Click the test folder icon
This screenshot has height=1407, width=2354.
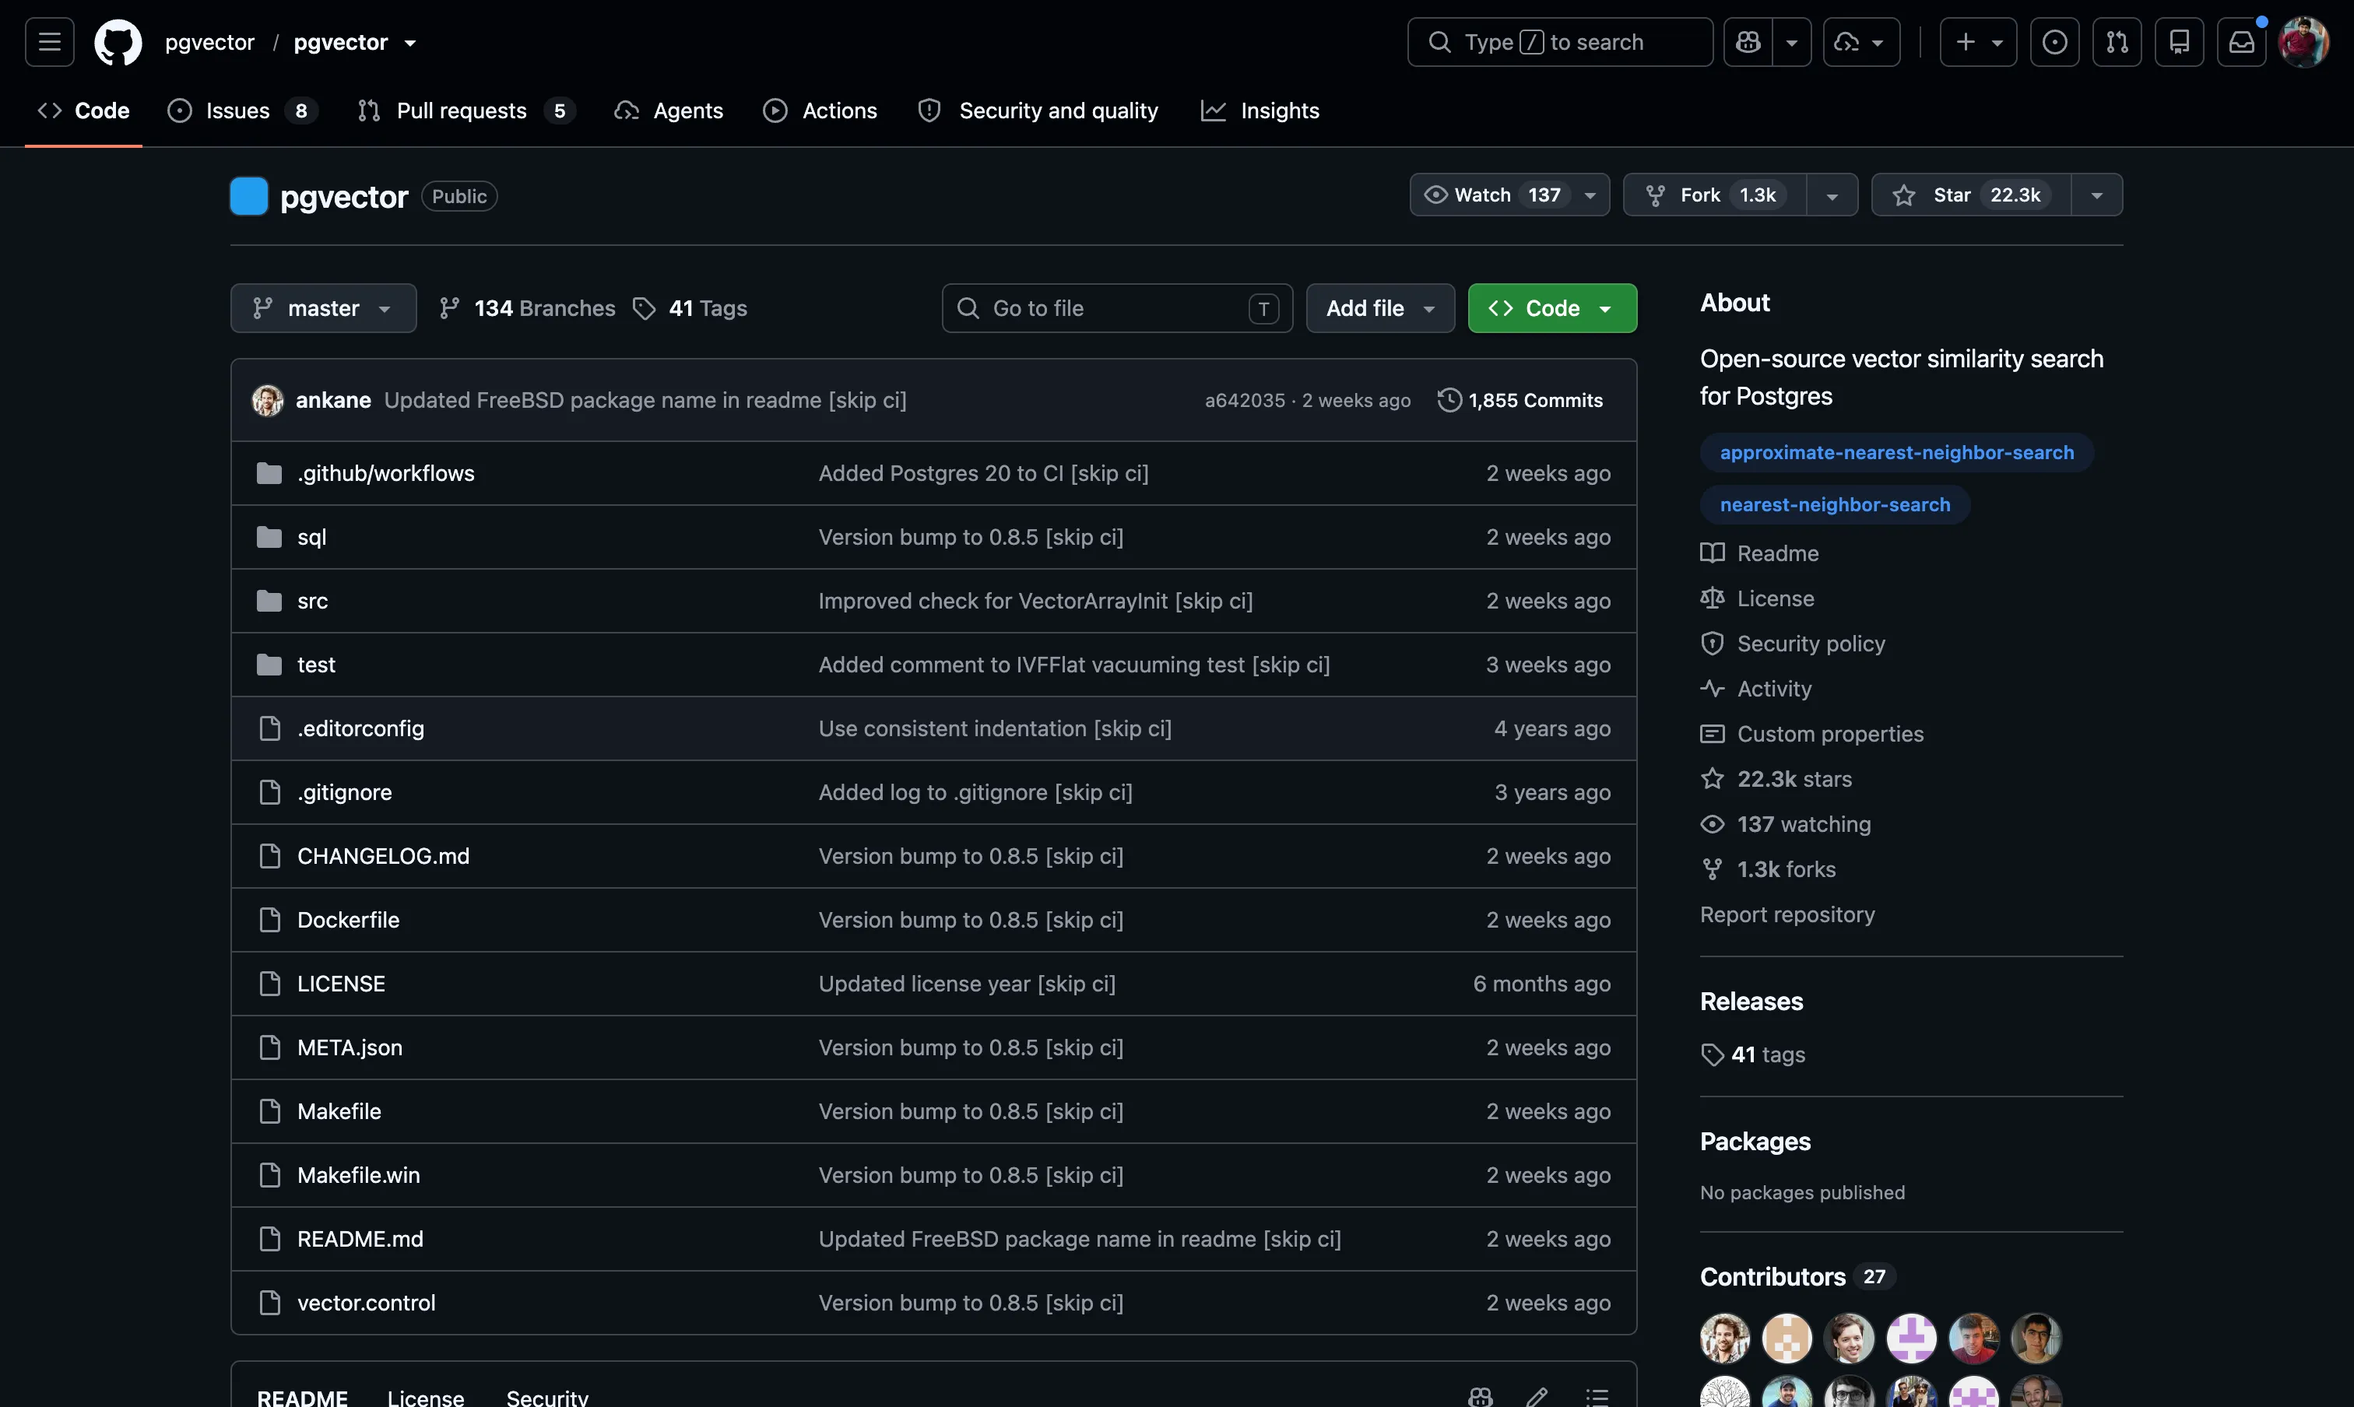[x=269, y=665]
